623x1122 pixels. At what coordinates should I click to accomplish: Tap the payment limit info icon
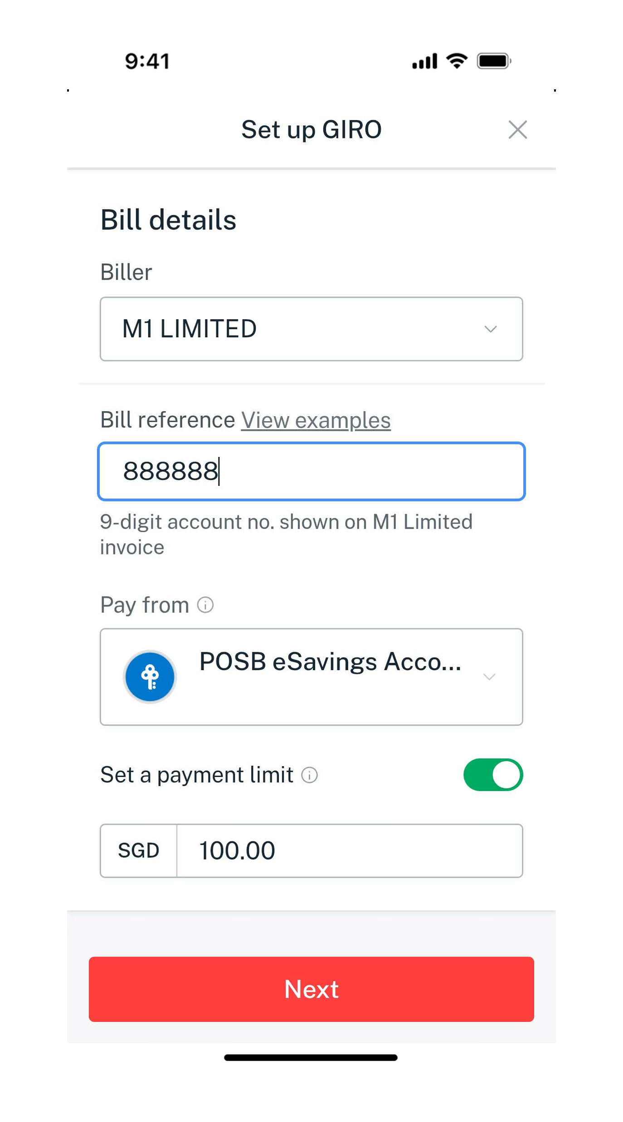click(309, 775)
